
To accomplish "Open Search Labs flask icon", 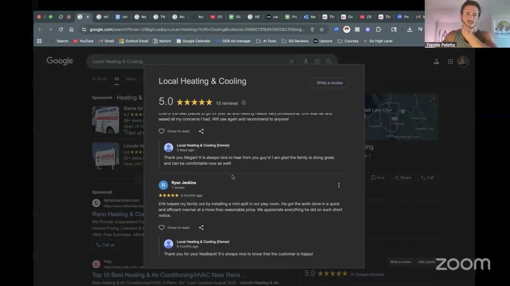I will [x=436, y=62].
